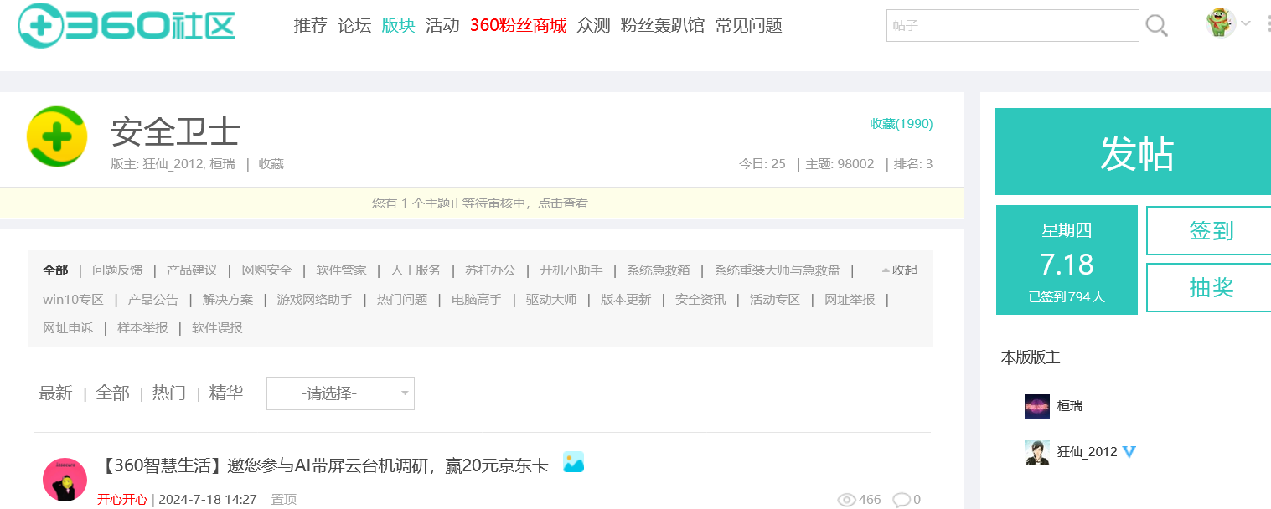Viewport: 1271px width, 509px height.
Task: Select the 驱动大师 category
Action: click(x=551, y=299)
